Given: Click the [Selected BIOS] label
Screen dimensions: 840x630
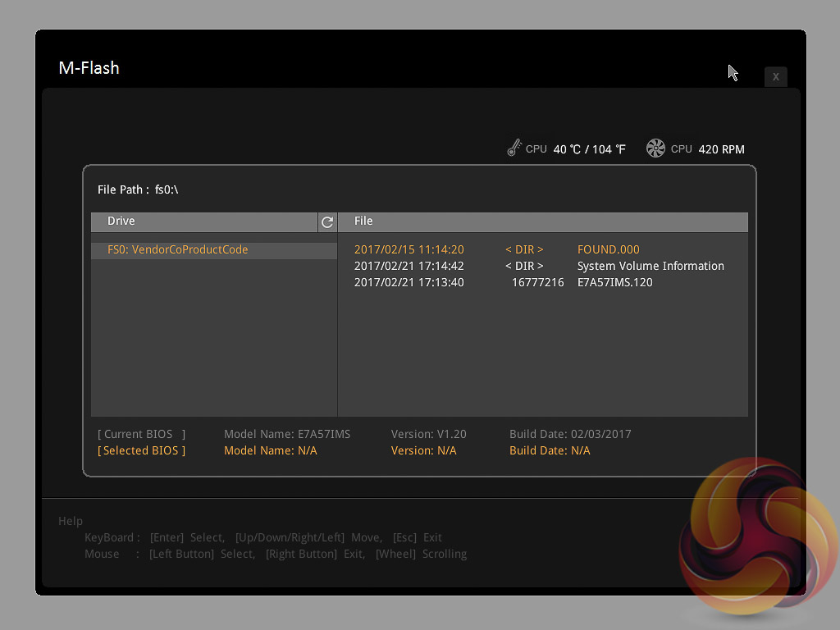Looking at the screenshot, I should 142,451.
